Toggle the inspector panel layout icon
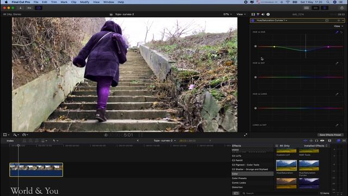This screenshot has width=348, height=196. tap(325, 8)
